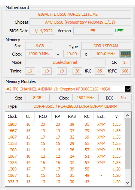The height and width of the screenshot is (190, 135).
Task: Click the 100.0 MHz base clock field
Action: [x=105, y=54]
